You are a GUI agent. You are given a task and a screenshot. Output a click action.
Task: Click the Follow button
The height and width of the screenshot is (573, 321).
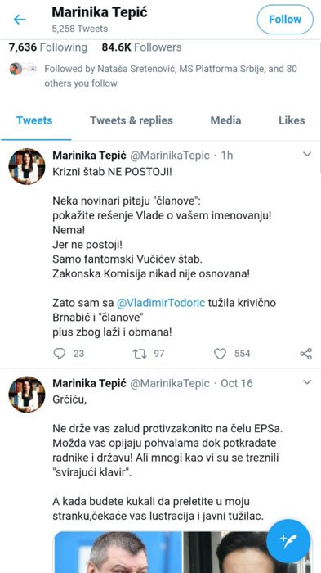pos(285,20)
